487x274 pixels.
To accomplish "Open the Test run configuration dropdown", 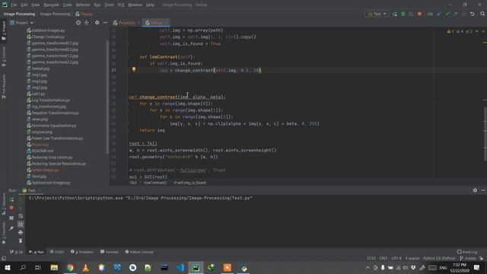I will click(x=377, y=14).
